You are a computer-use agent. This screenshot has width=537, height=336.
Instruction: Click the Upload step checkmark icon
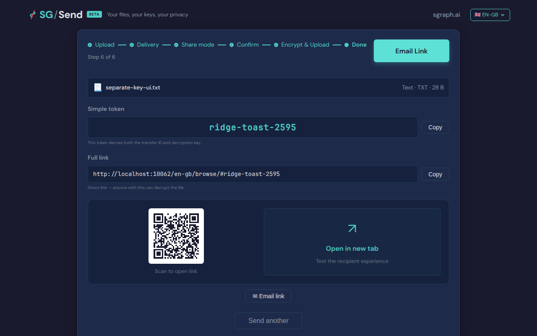pos(90,45)
